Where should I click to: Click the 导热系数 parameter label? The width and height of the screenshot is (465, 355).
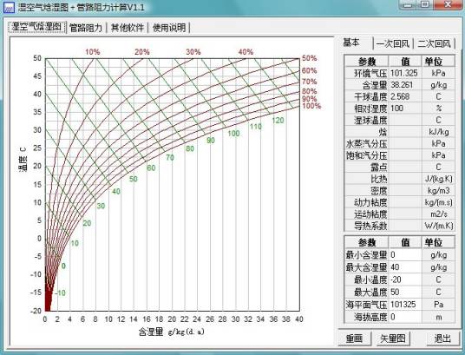370,226
